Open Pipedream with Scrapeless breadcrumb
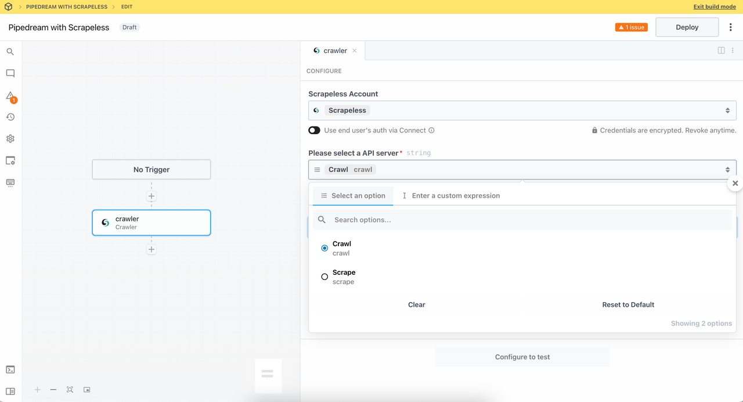The width and height of the screenshot is (743, 402). pos(67,7)
